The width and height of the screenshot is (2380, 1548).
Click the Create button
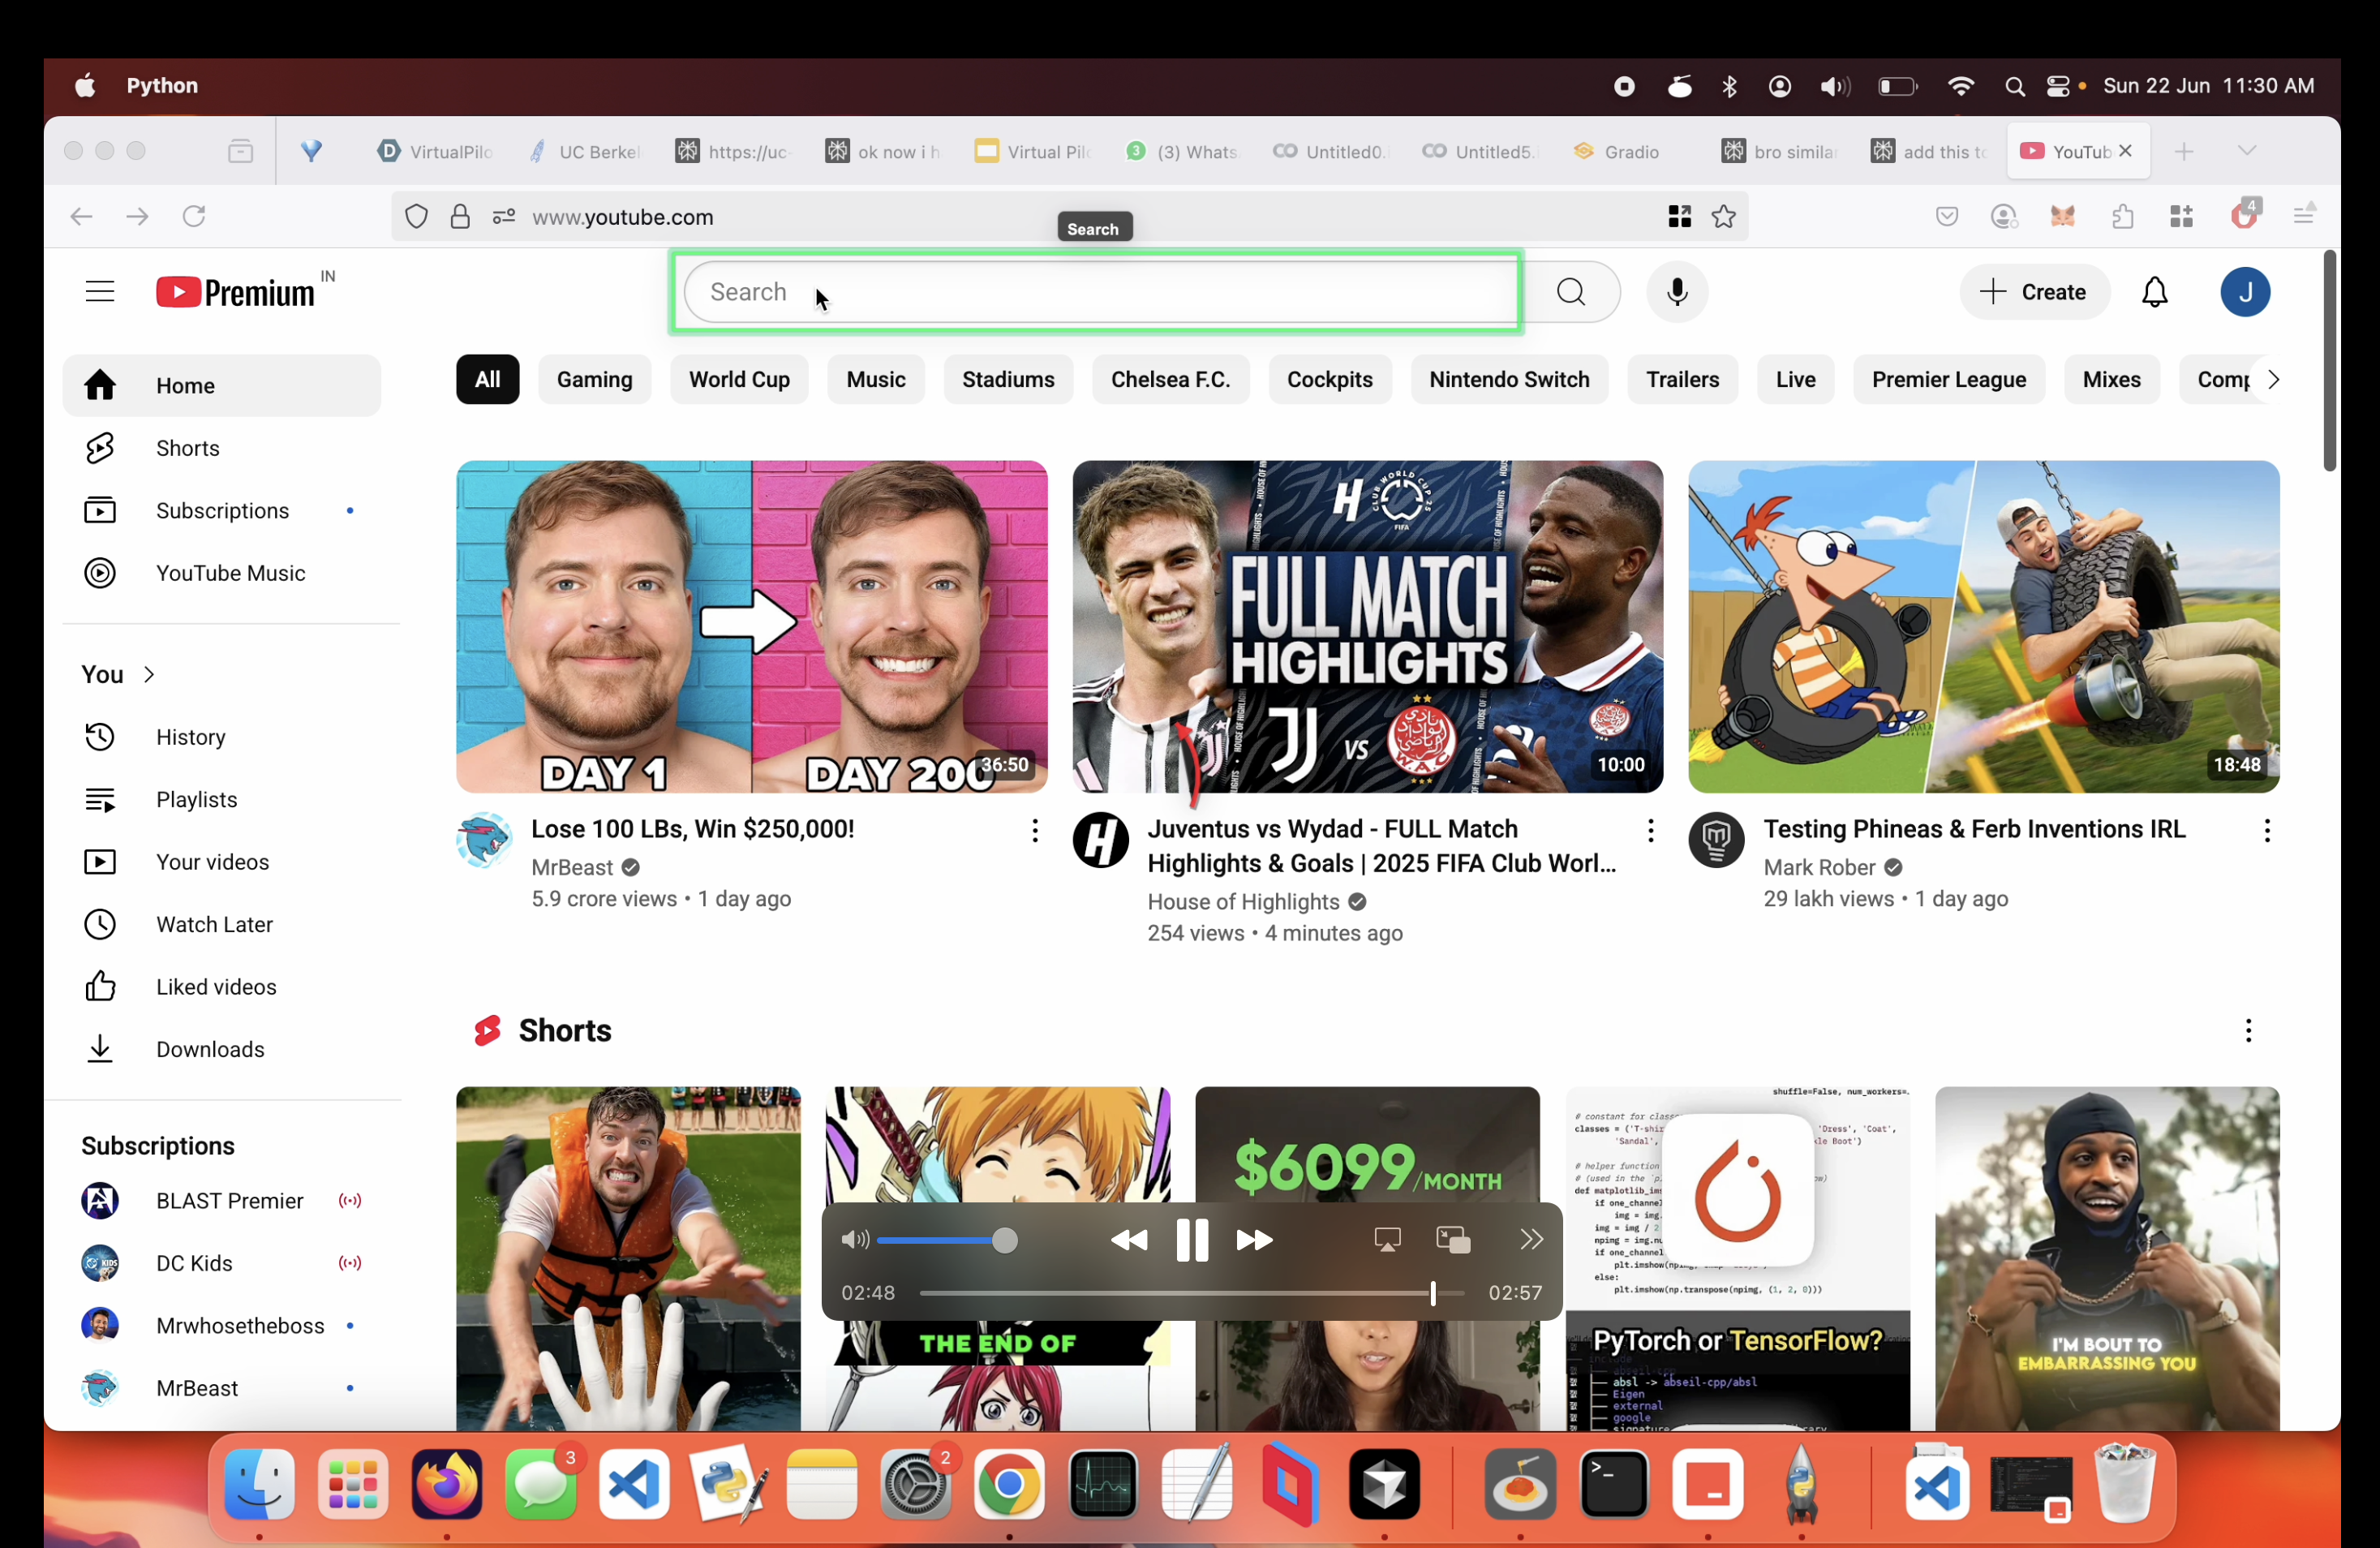pos(2034,292)
